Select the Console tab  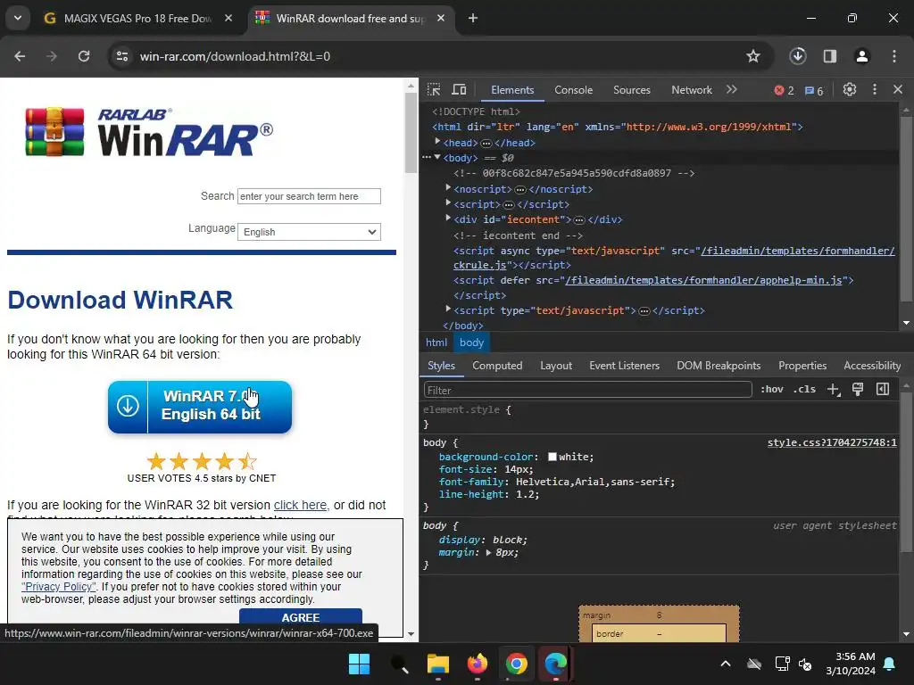coord(574,90)
